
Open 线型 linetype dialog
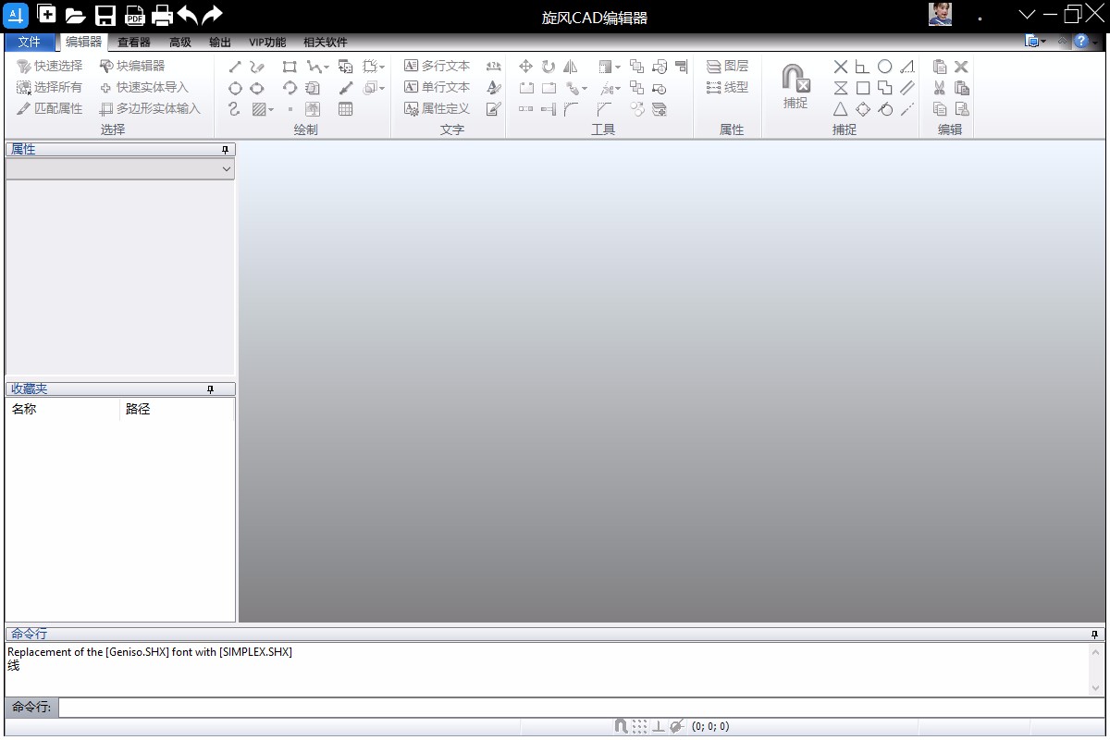click(x=728, y=88)
